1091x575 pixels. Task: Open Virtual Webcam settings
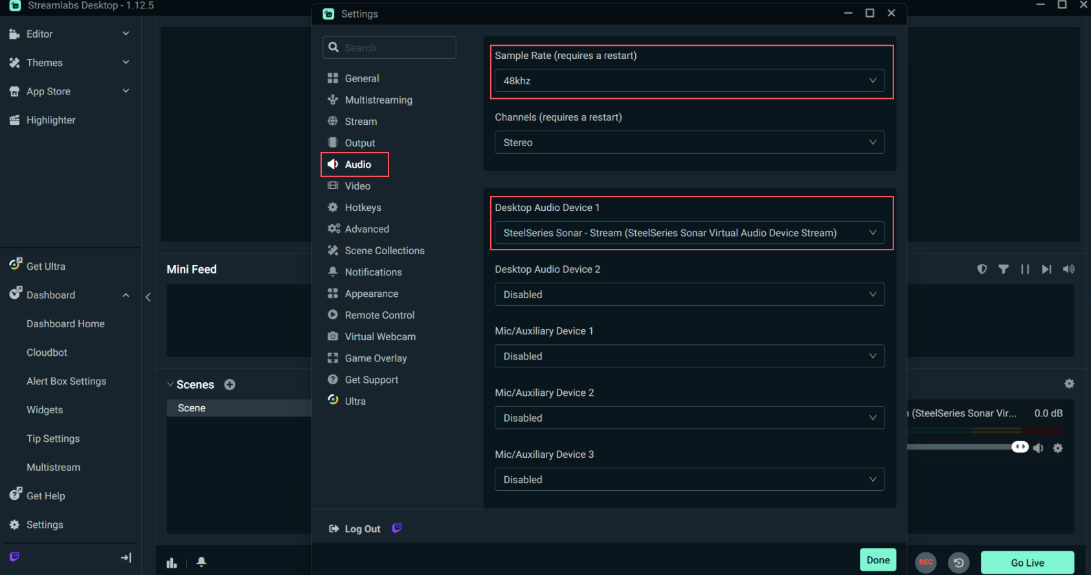380,336
